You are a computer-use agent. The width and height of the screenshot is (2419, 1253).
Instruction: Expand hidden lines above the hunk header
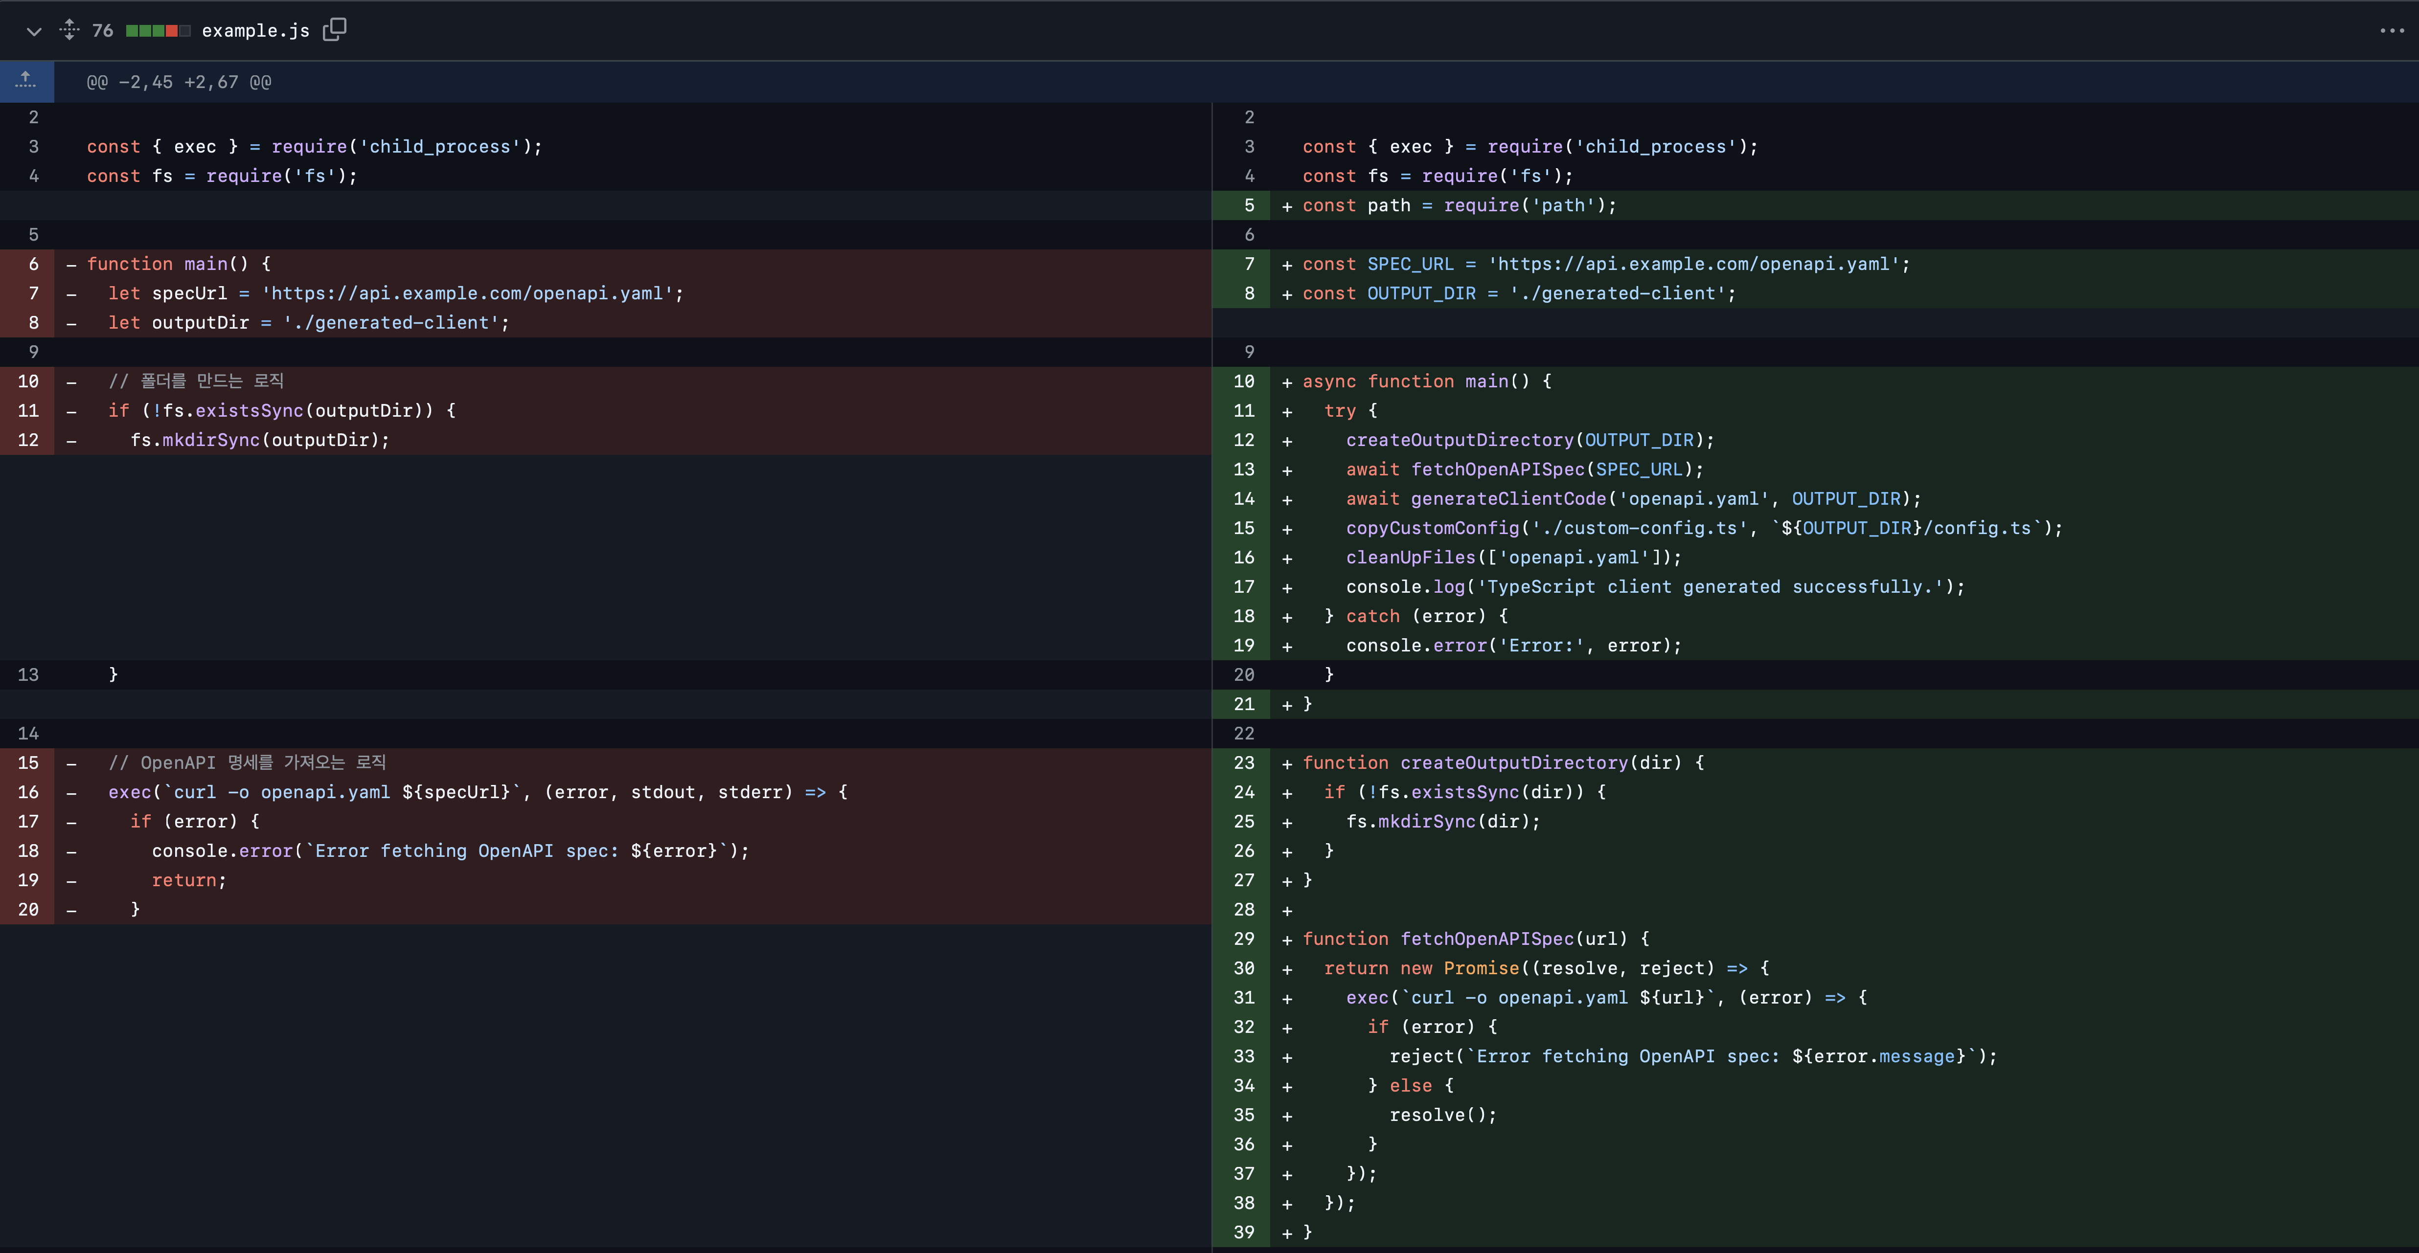pos(26,82)
